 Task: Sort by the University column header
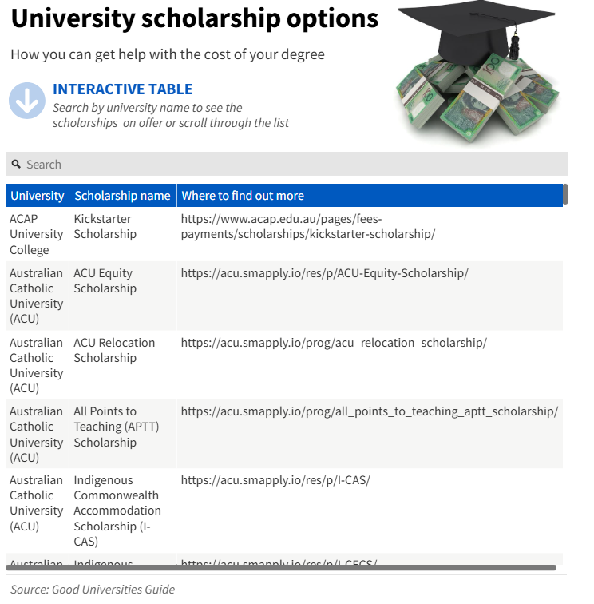point(37,196)
